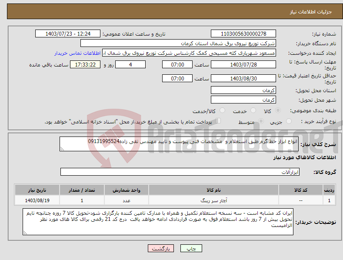
Task: Click the تعداد / مقدار column header
Action: 82,190
